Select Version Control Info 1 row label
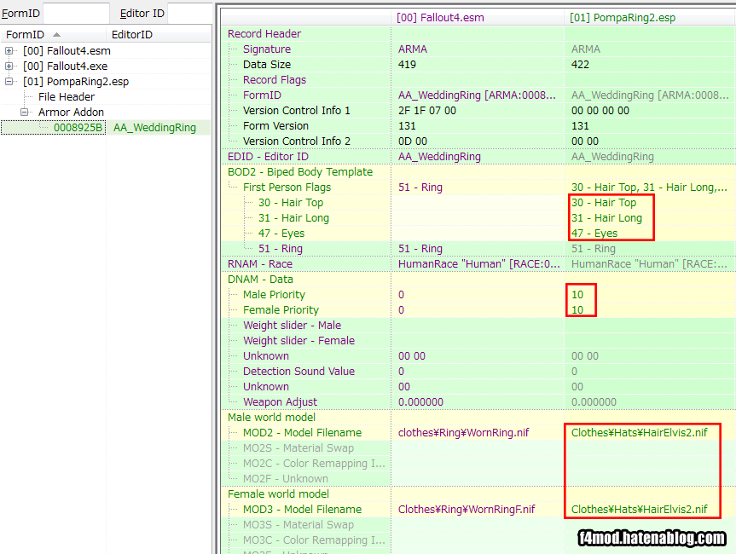The image size is (736, 554). click(297, 111)
